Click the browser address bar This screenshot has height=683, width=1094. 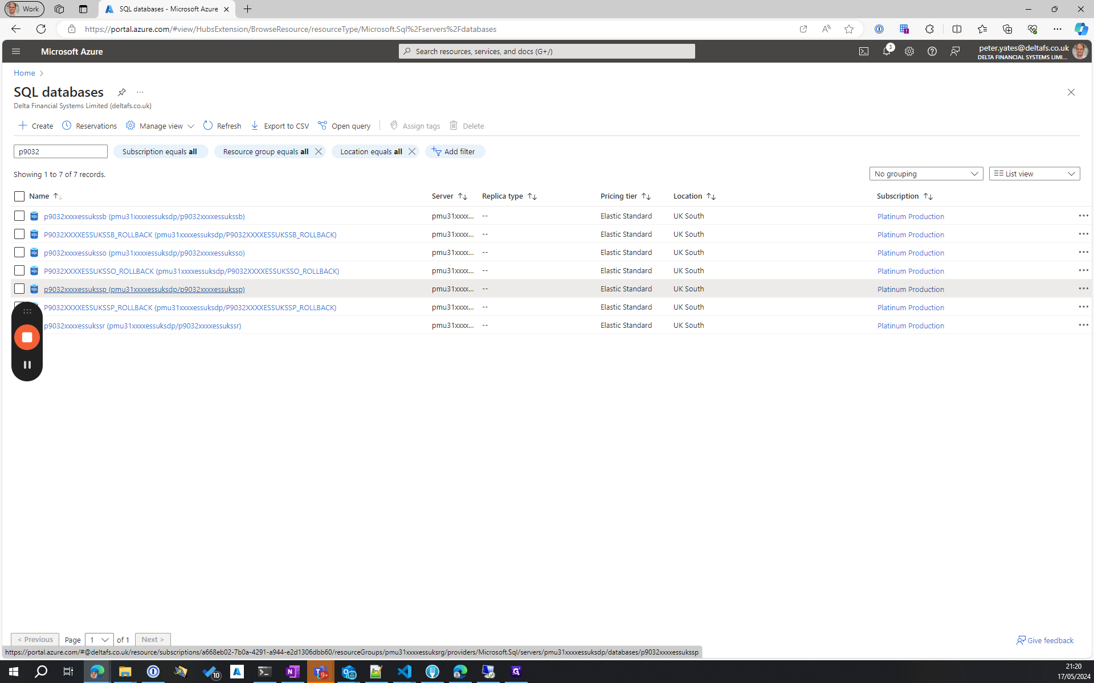pos(433,29)
